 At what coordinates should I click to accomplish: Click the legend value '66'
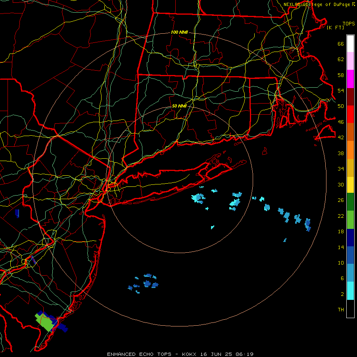[341, 44]
